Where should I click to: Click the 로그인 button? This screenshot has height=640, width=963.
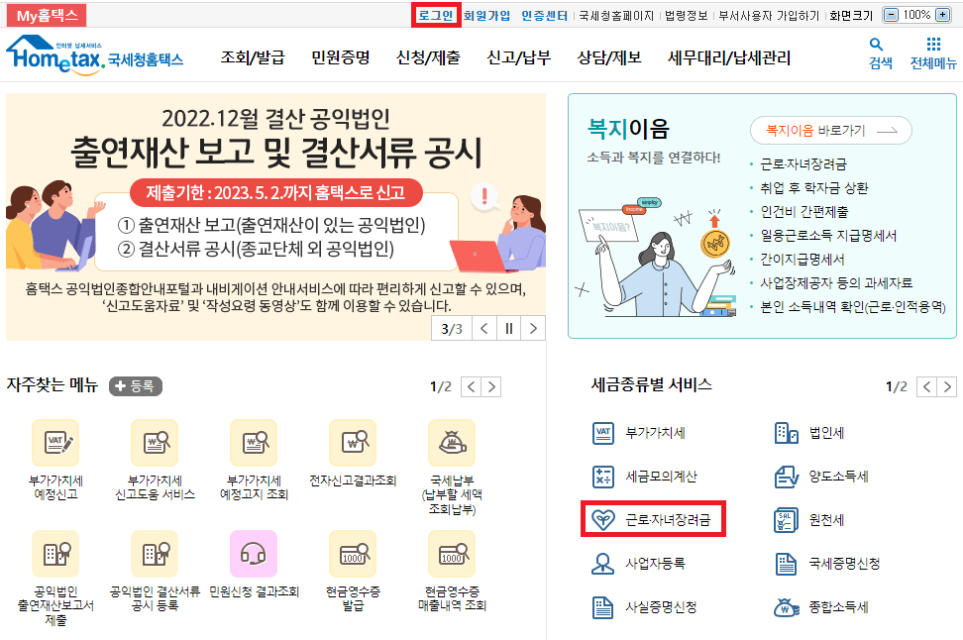pyautogui.click(x=435, y=15)
